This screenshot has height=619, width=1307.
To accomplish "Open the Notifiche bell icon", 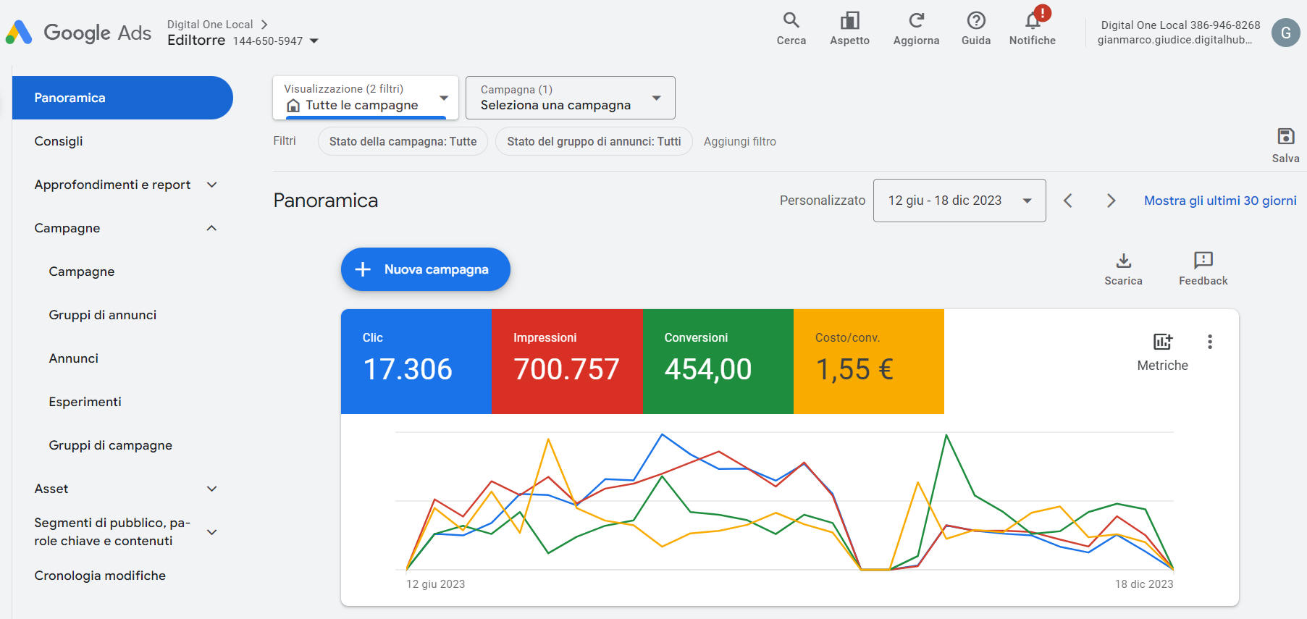I will (1032, 21).
